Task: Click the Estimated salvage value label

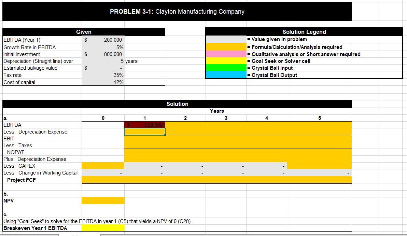Action: pyautogui.click(x=30, y=68)
